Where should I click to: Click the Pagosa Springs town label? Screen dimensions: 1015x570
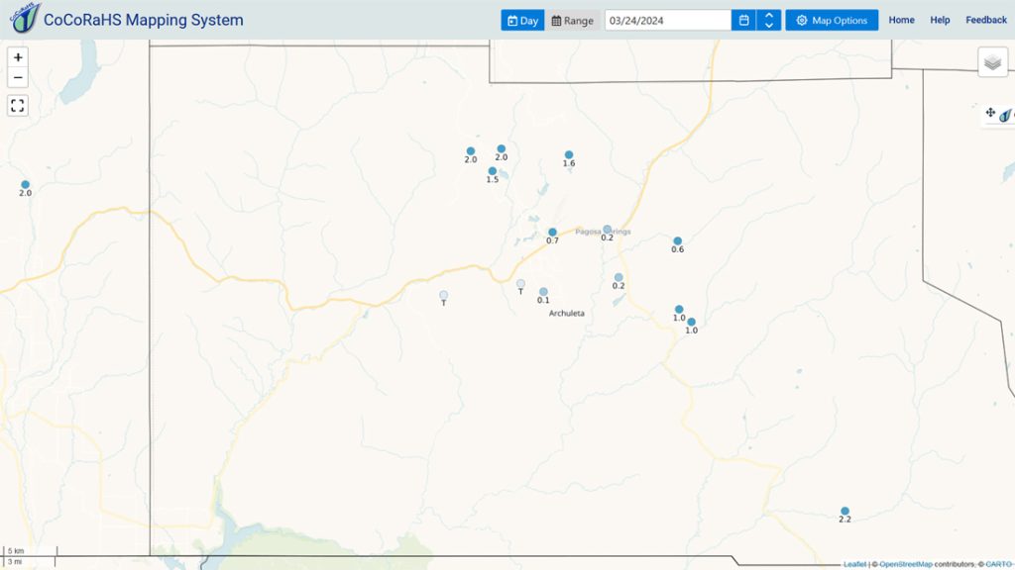point(603,232)
